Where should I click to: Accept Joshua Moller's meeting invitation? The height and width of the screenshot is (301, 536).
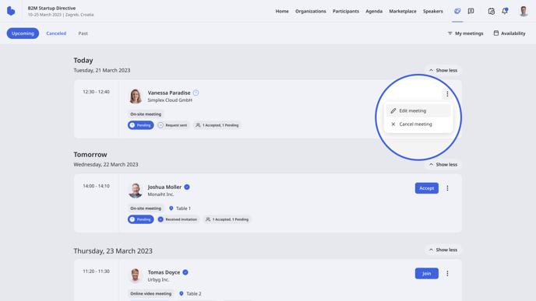coord(427,188)
